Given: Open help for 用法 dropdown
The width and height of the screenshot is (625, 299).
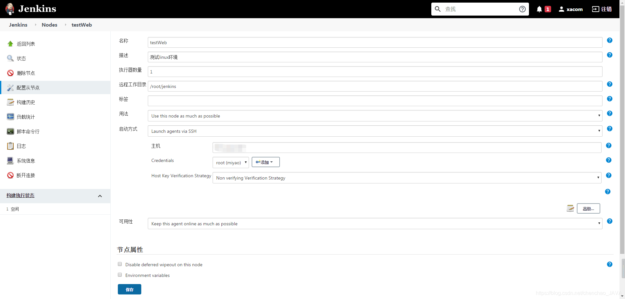Looking at the screenshot, I should click(x=610, y=113).
